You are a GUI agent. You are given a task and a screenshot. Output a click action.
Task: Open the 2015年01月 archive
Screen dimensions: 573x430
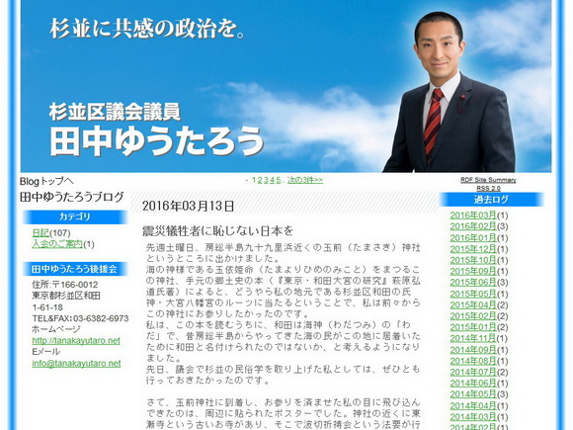coord(473,327)
